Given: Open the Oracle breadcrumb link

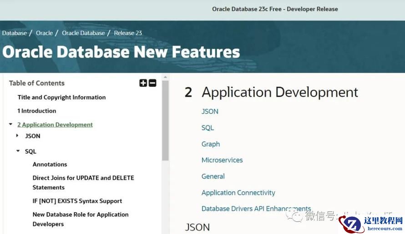Looking at the screenshot, I should (44, 33).
